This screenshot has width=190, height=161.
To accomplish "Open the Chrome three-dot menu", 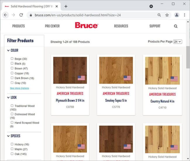I will 184,15.
